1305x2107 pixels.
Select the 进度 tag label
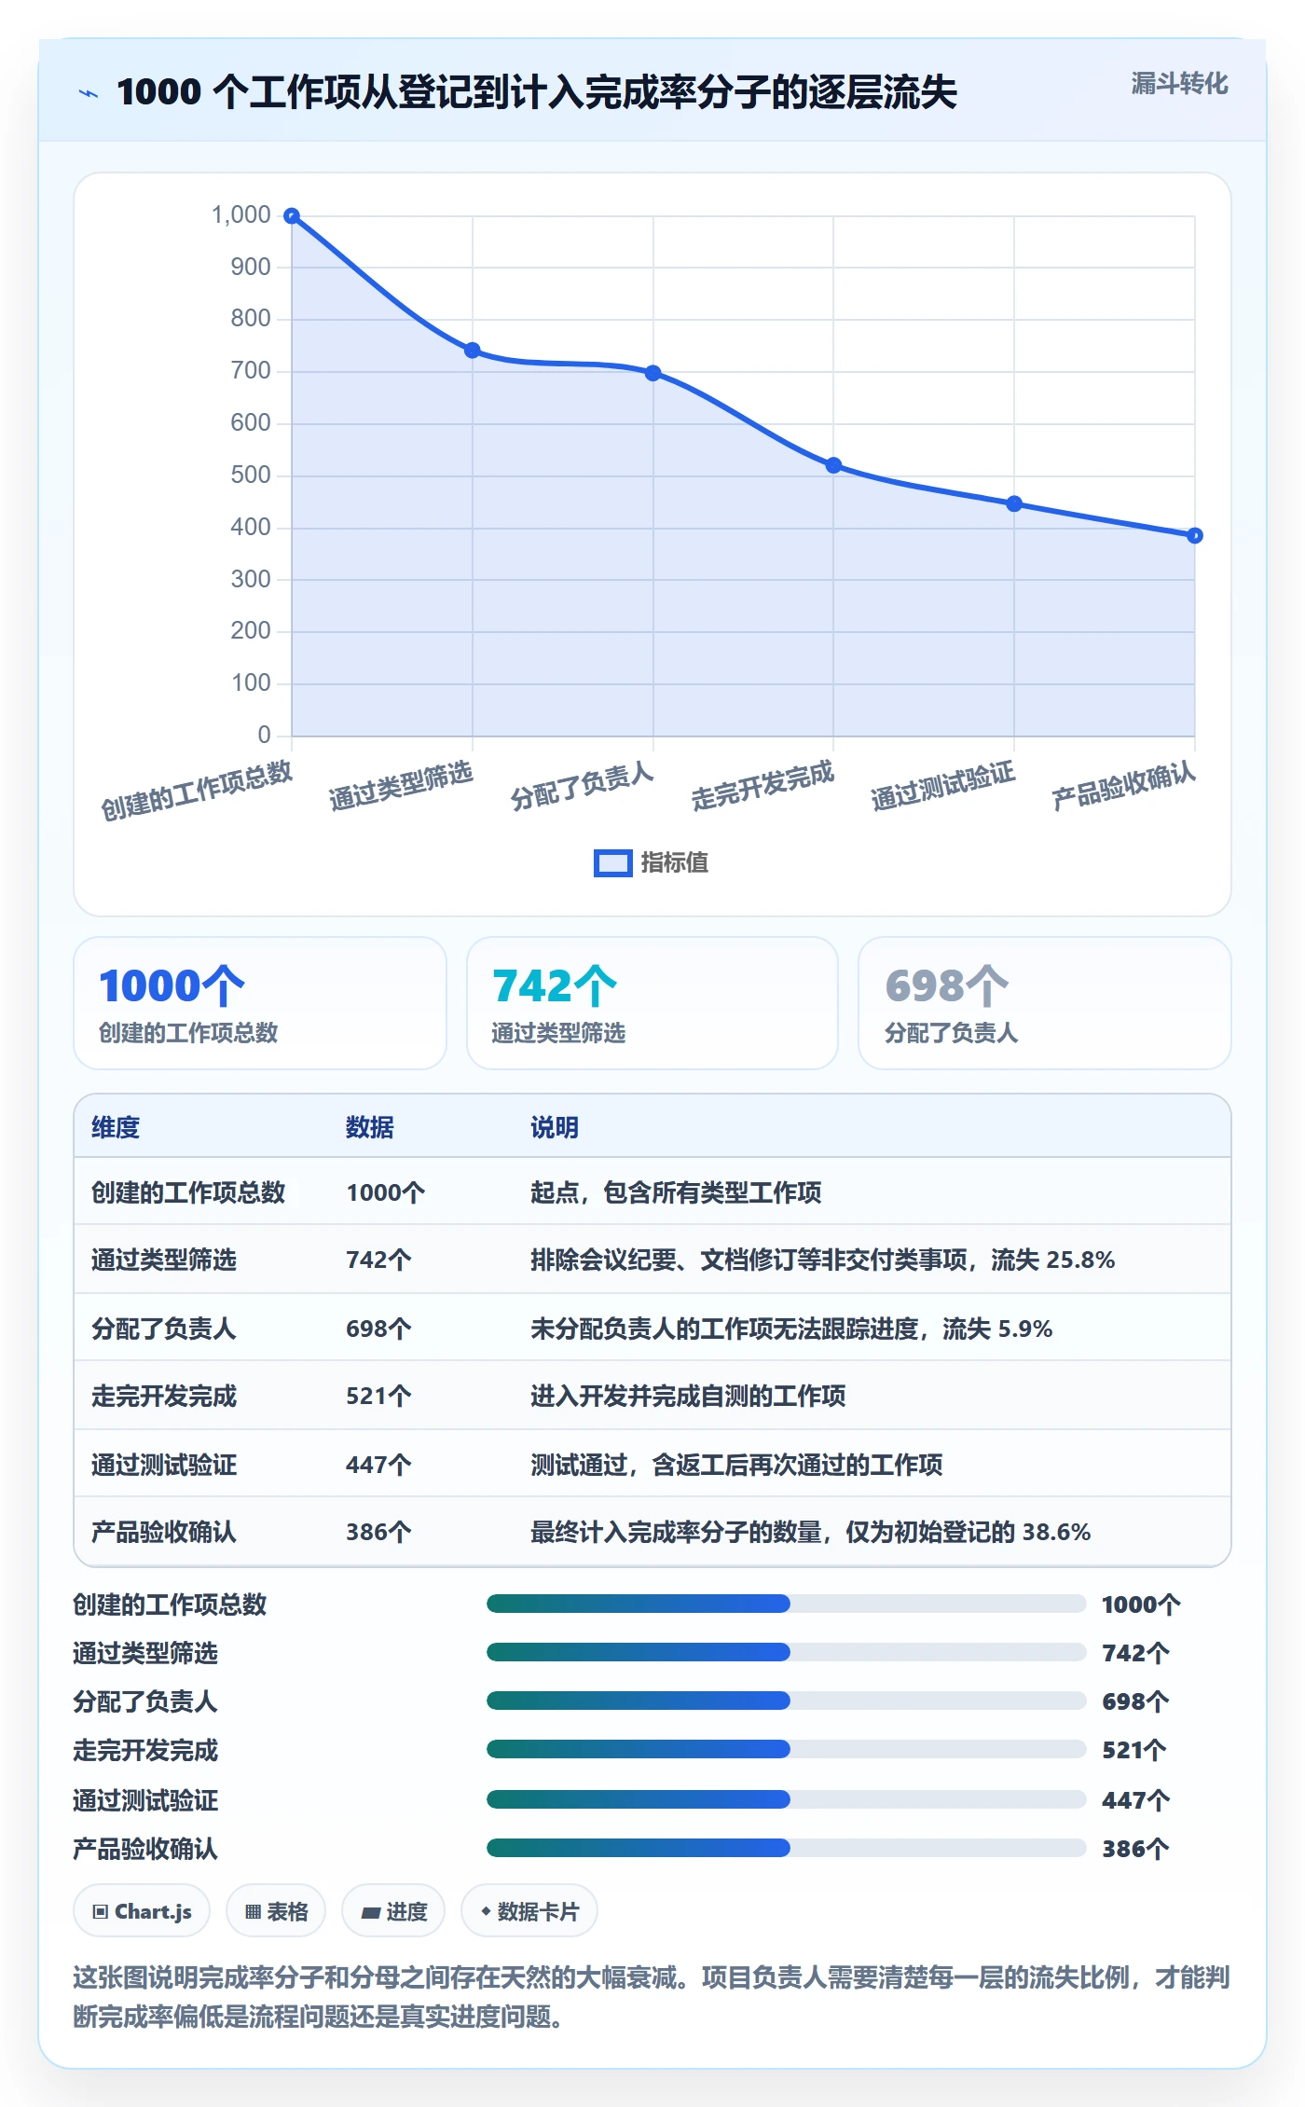coord(406,1912)
